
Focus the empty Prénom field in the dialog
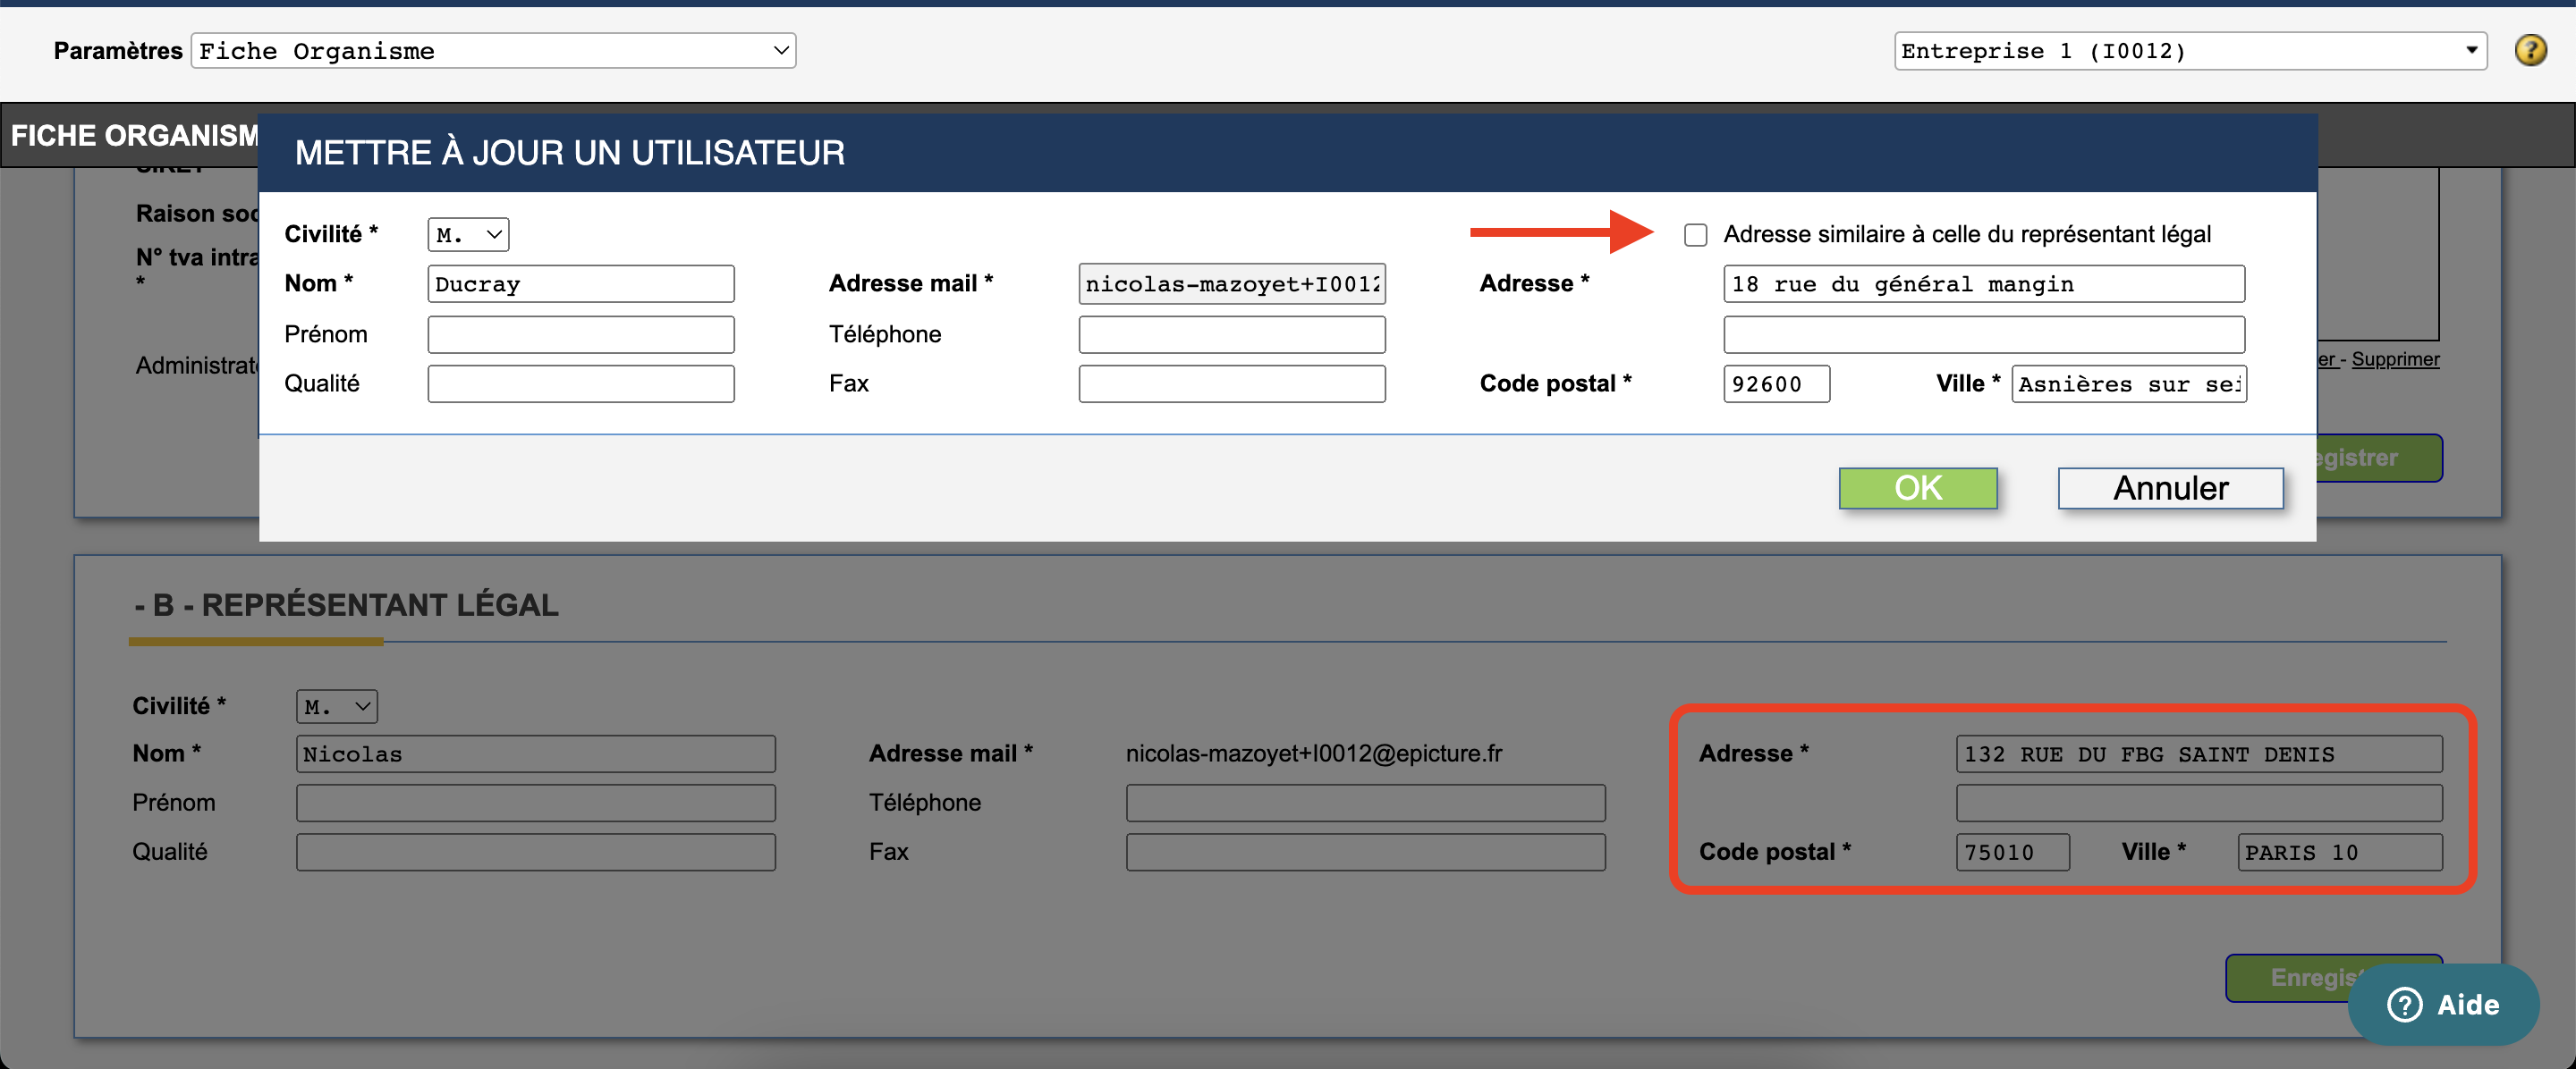point(581,333)
